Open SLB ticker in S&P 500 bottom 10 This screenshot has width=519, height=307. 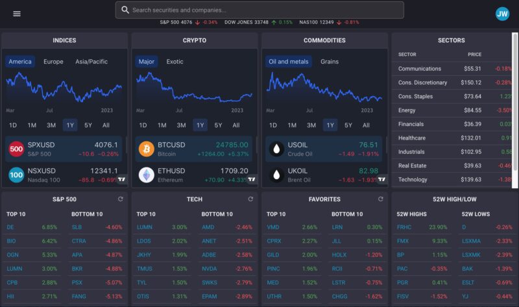tap(77, 227)
